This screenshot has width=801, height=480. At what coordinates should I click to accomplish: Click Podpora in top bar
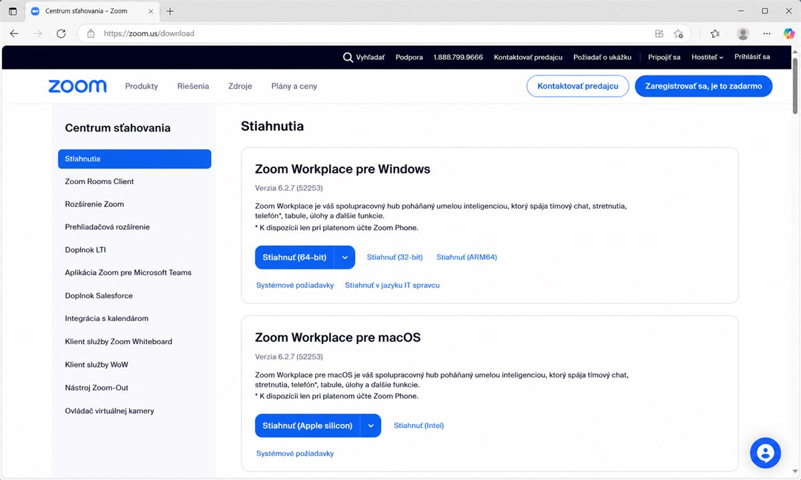point(409,57)
